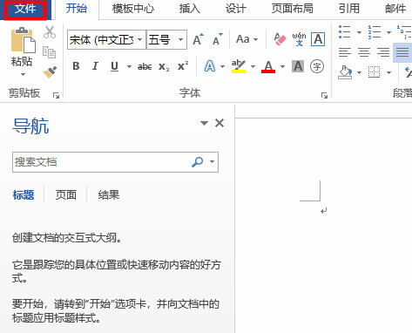The width and height of the screenshot is (412, 333).
Task: Select the 标题 navigation tab
Action: [x=24, y=195]
